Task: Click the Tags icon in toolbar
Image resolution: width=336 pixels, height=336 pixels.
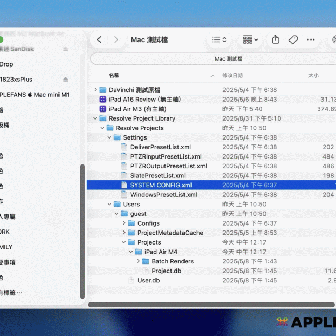Action: [x=293, y=40]
